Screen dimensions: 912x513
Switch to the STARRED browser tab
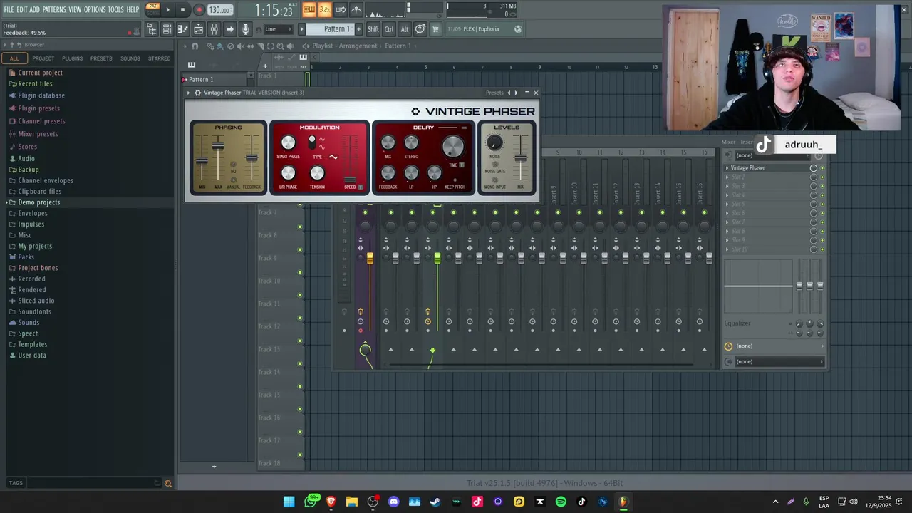click(x=160, y=58)
